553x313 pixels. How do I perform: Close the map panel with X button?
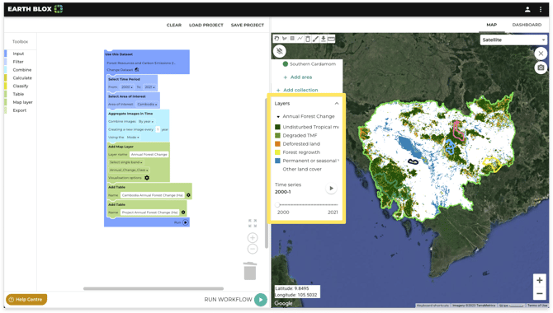coord(541,54)
